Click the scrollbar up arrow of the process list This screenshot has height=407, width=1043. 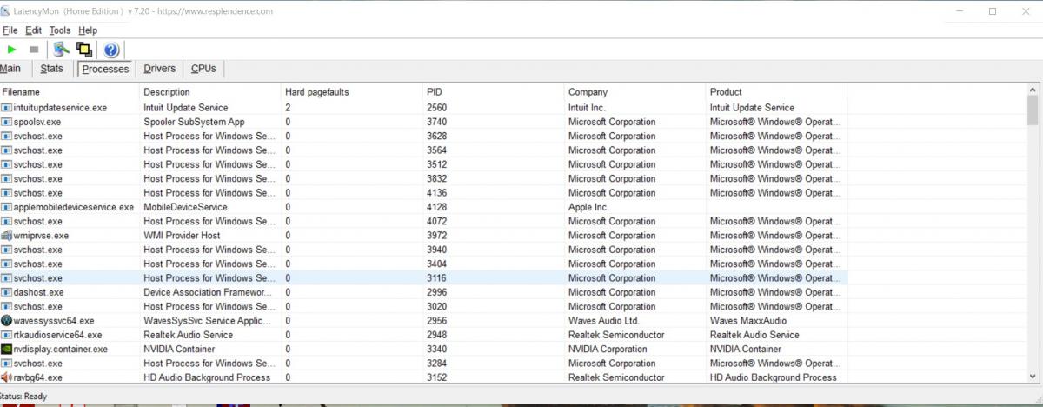click(1033, 90)
